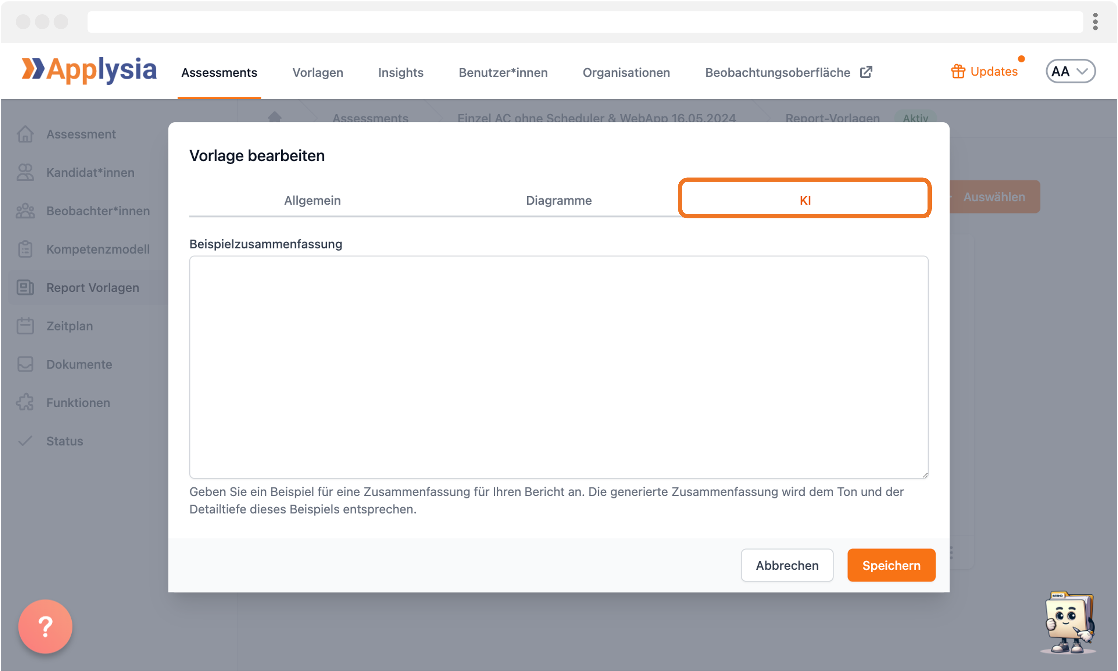
Task: Open Funktionen in the sidebar
Action: click(78, 403)
